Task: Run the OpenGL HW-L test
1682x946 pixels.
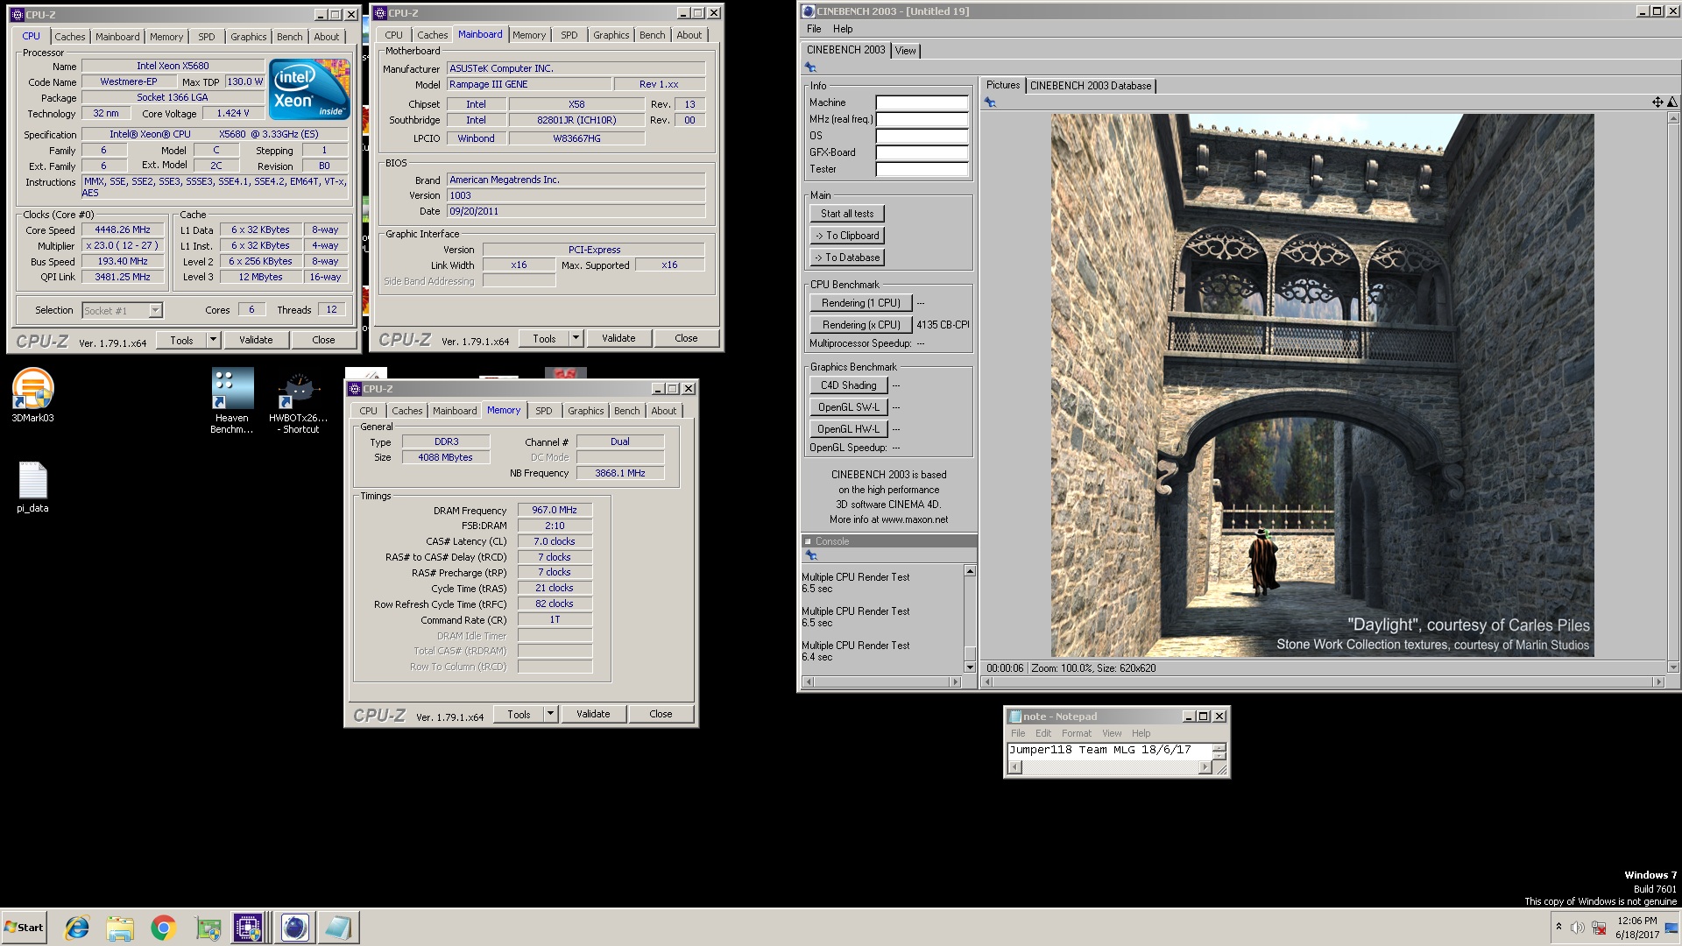Action: (x=849, y=429)
